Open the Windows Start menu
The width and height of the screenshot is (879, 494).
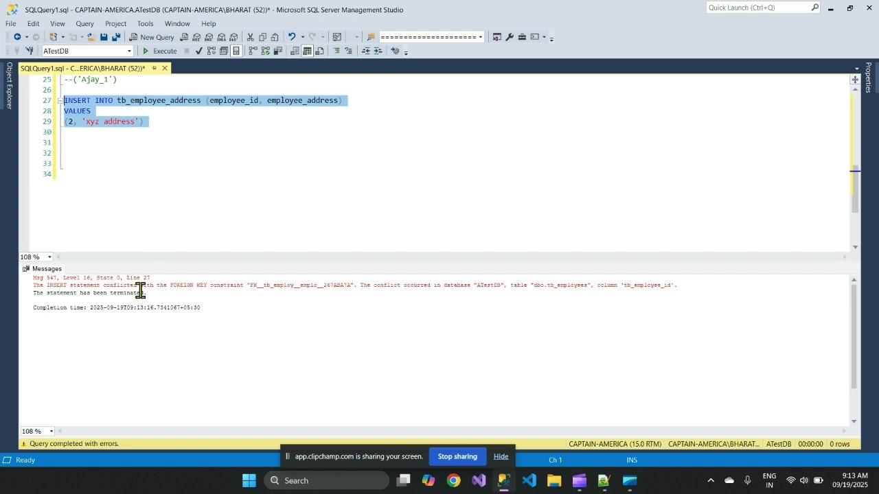point(249,481)
